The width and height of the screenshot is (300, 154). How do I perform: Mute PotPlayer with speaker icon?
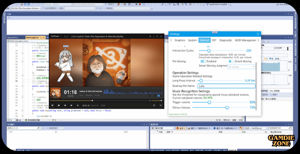coord(150,101)
